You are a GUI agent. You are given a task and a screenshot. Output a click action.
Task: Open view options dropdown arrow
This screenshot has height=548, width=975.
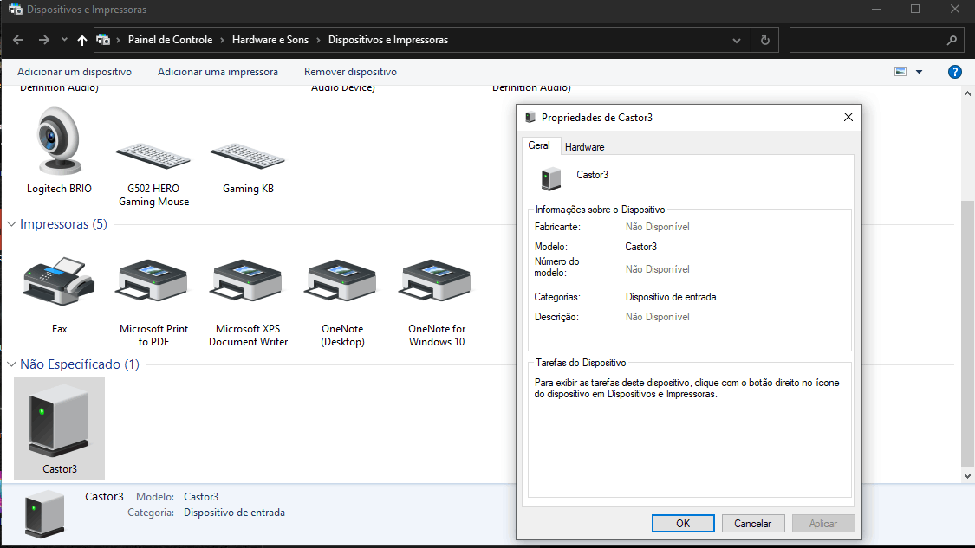(919, 72)
